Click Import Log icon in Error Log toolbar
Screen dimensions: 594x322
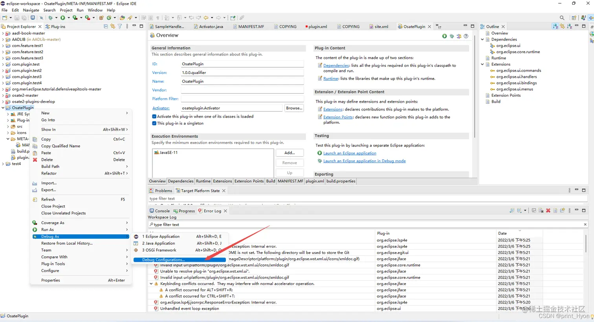(519, 211)
